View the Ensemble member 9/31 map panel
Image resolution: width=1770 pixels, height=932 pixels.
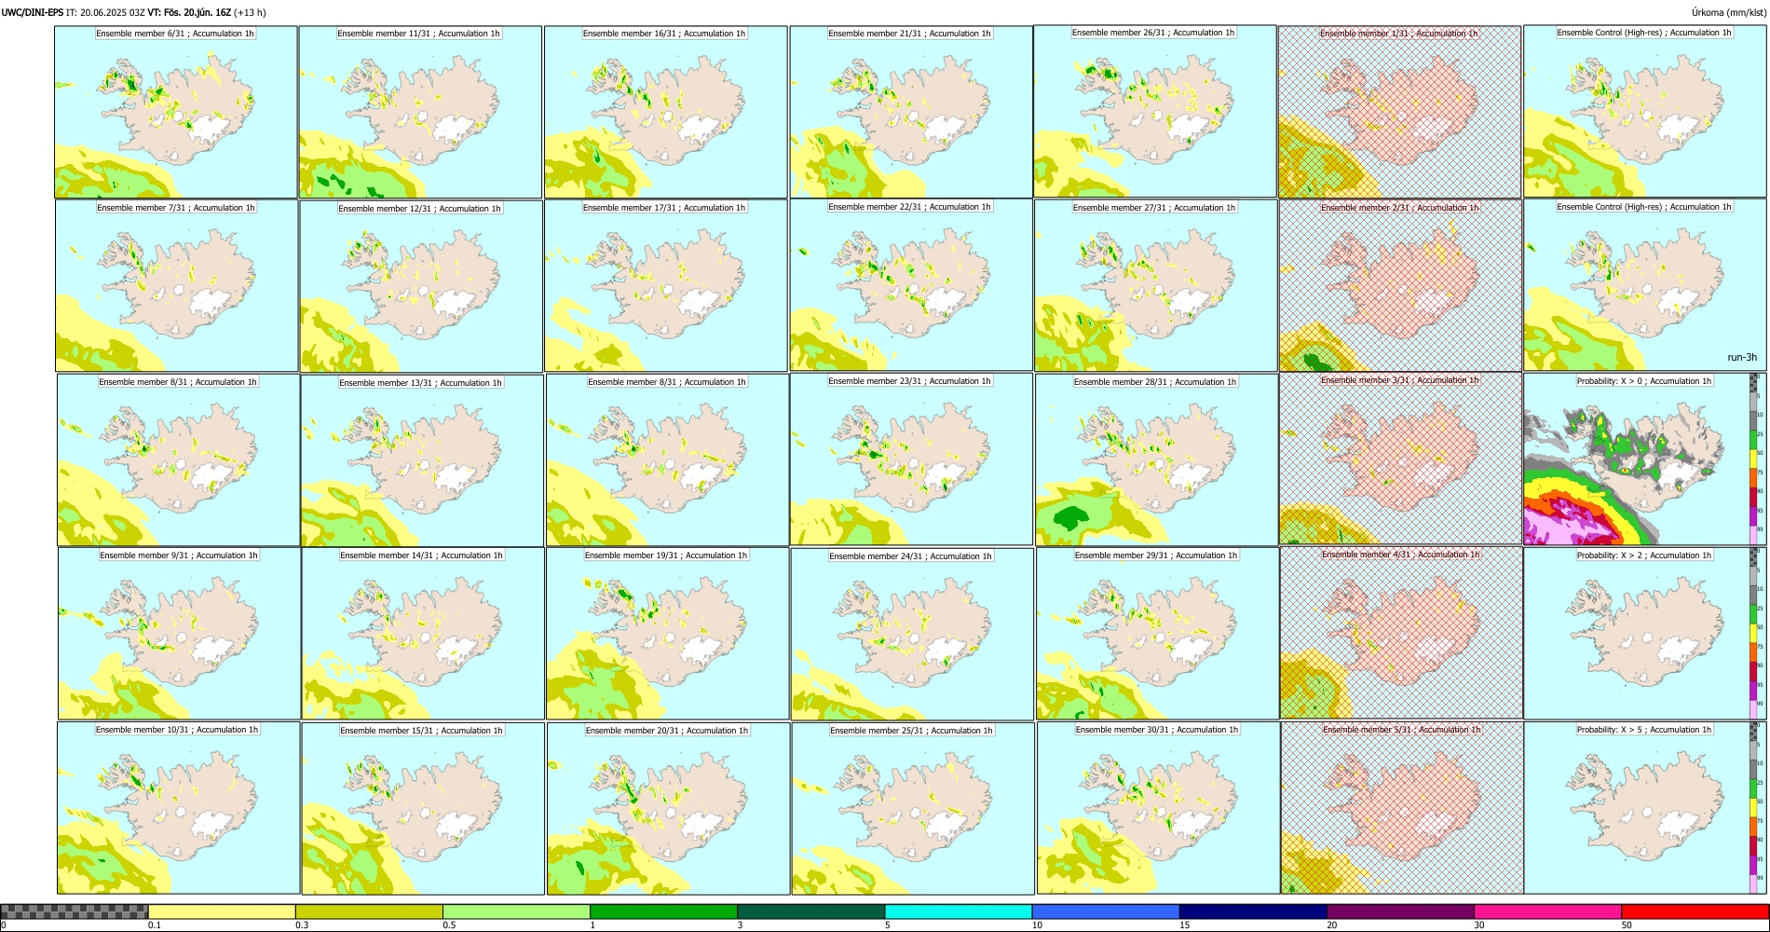click(180, 633)
